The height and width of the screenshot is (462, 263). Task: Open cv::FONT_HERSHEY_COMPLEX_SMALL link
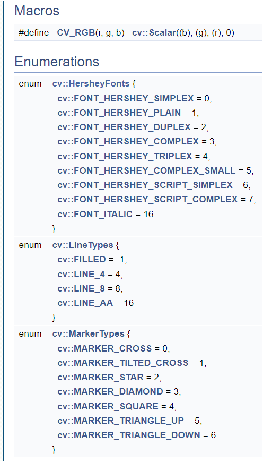tap(146, 170)
